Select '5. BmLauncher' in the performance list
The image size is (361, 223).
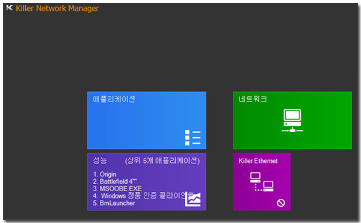click(x=114, y=203)
